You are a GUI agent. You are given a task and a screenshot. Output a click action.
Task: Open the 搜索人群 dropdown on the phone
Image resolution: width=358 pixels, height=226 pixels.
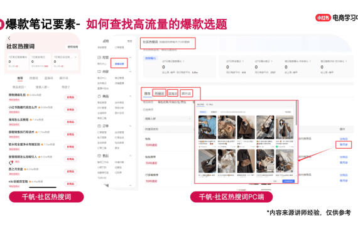point(42,87)
